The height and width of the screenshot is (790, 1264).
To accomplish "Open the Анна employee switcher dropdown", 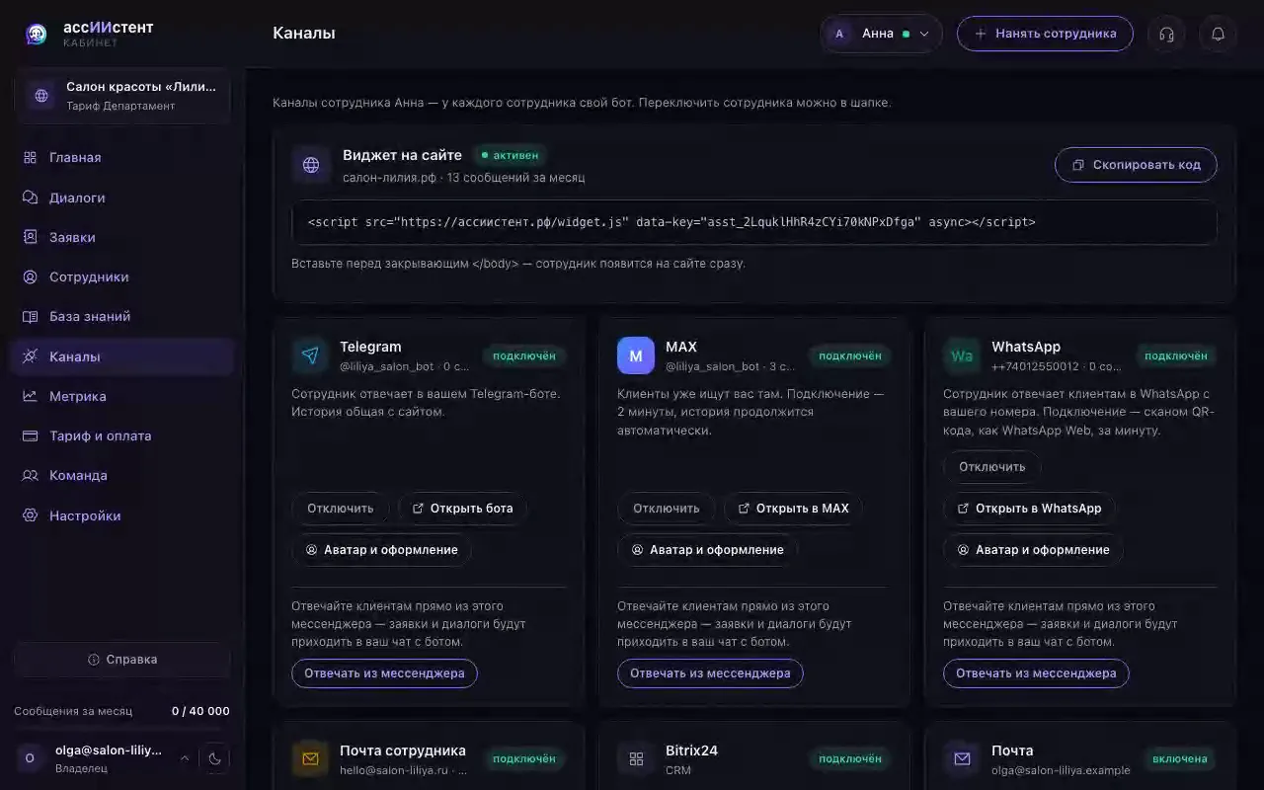I will tap(881, 34).
